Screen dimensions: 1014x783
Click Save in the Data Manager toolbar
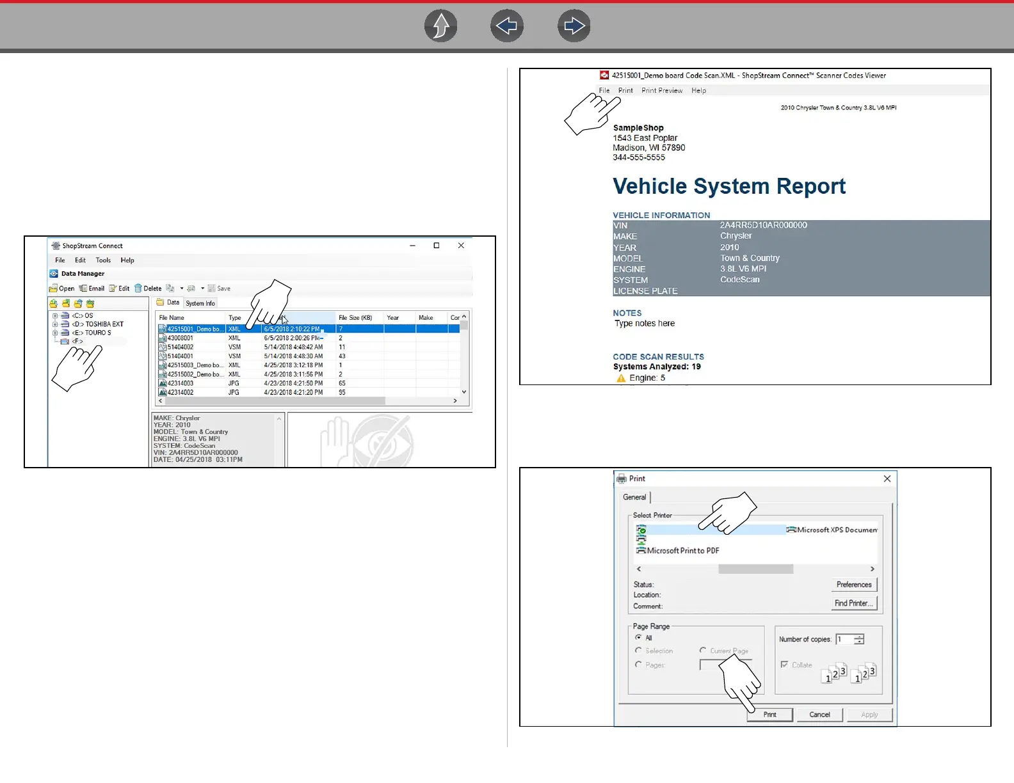coord(219,289)
